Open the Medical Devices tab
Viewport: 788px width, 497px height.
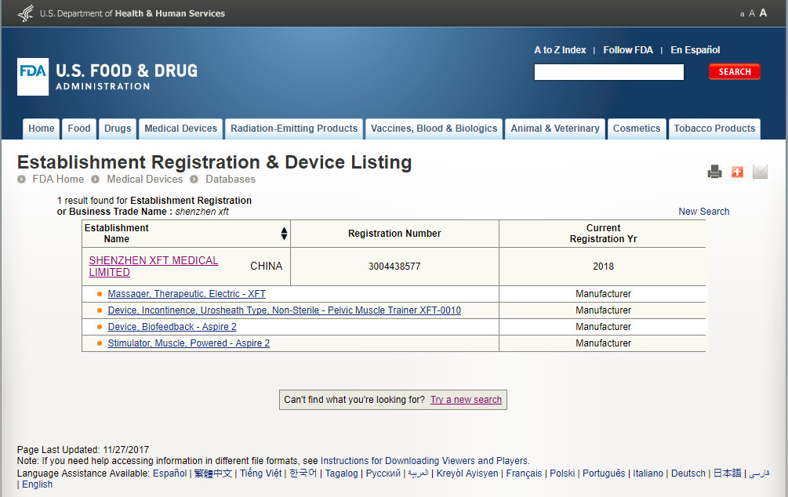[180, 129]
